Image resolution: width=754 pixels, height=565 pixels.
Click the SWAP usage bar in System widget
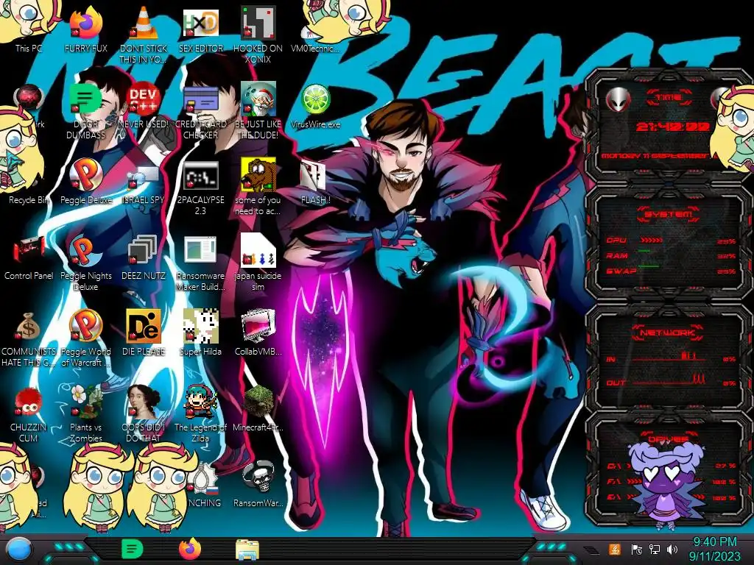click(648, 266)
